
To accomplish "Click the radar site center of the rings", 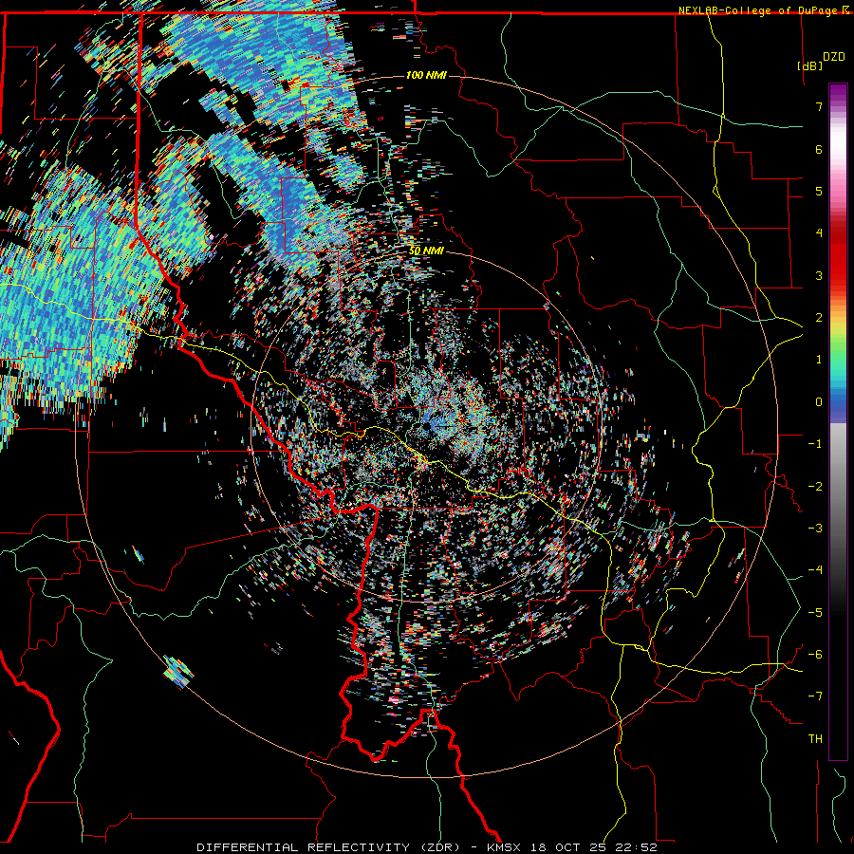I will [426, 426].
